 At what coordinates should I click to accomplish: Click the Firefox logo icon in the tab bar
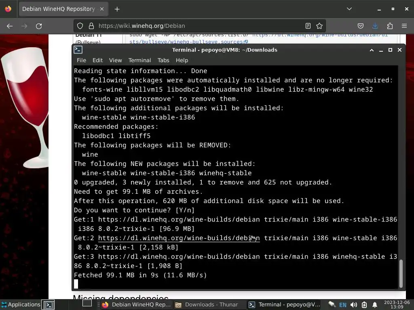(x=8, y=9)
